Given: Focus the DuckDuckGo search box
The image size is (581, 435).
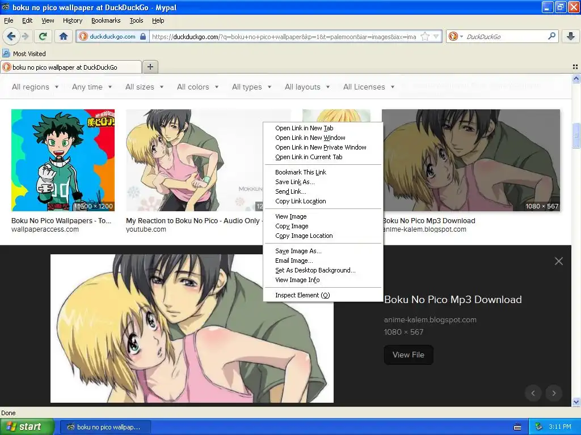Looking at the screenshot, I should click(x=506, y=36).
